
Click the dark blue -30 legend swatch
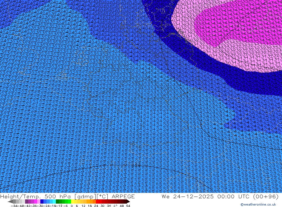(42, 201)
